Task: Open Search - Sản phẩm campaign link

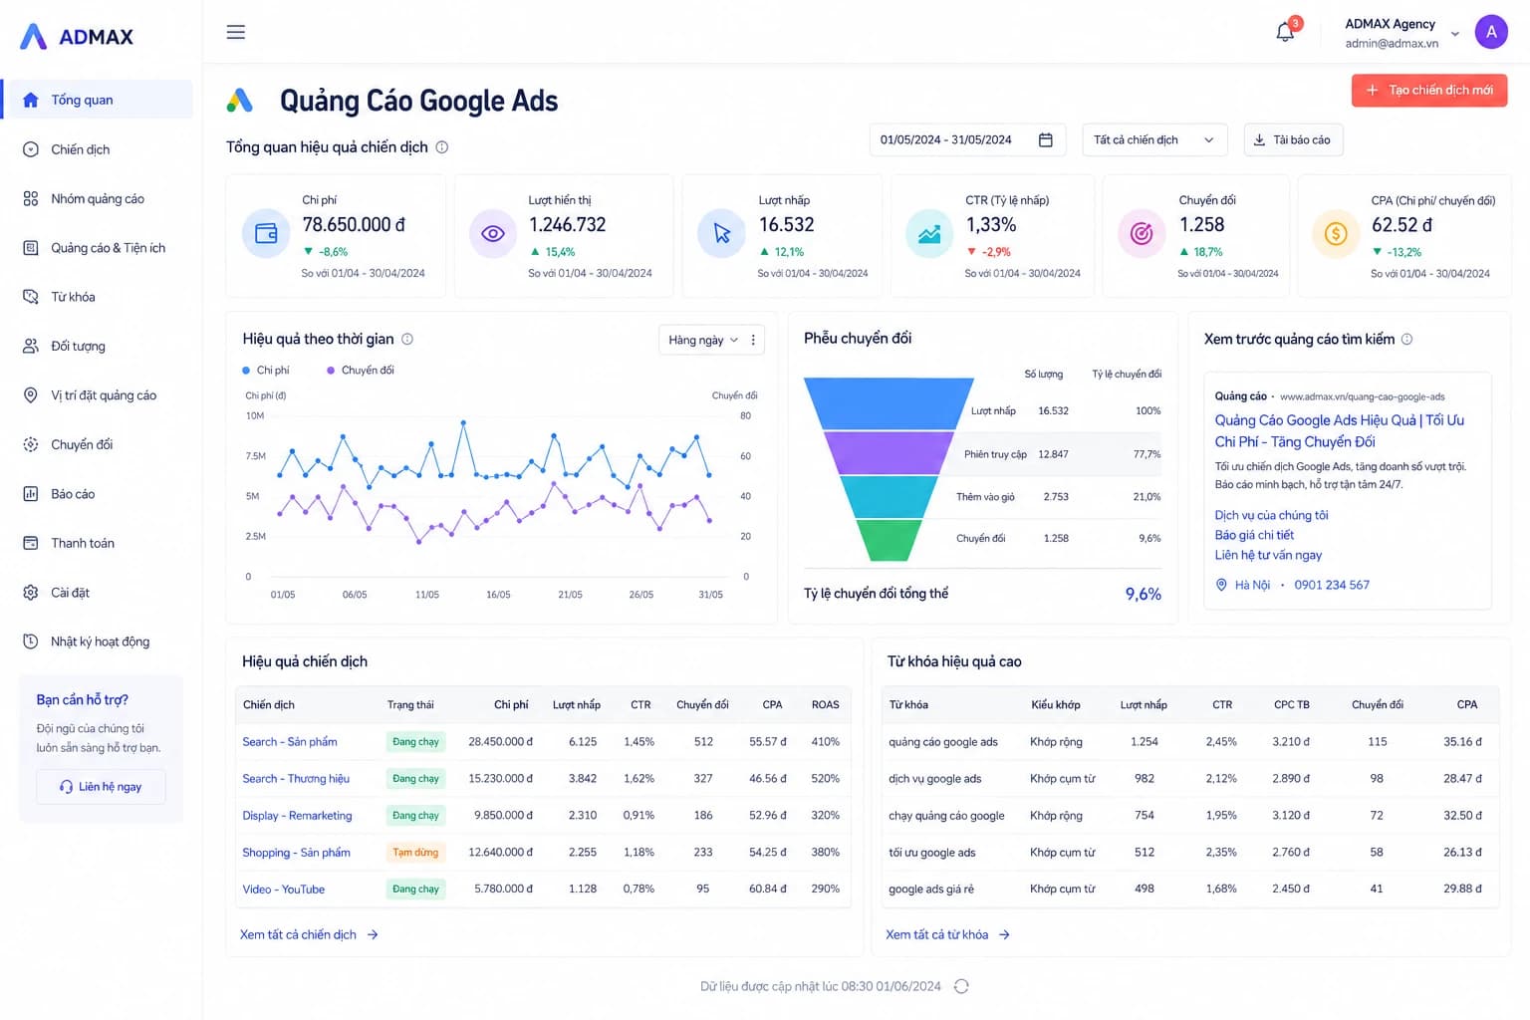Action: 290,742
